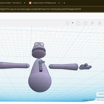Click the Show All lightbulb icon
Image resolution: width=104 pixels, height=104 pixels.
coord(67,23)
